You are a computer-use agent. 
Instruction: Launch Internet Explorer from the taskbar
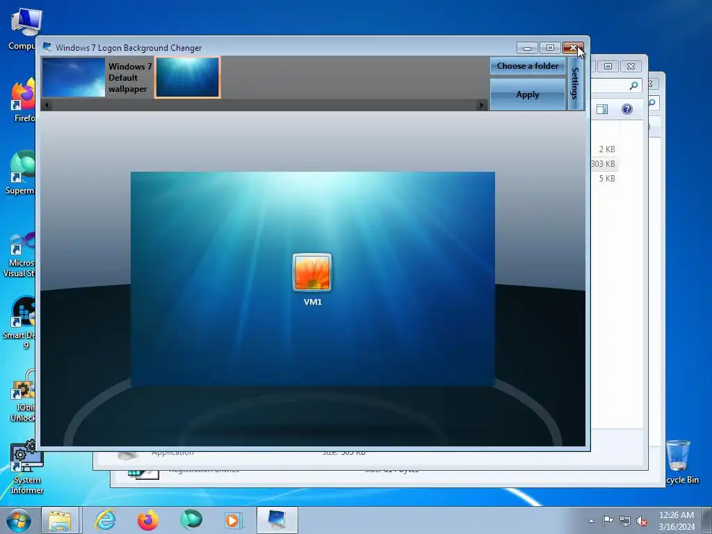tap(105, 520)
